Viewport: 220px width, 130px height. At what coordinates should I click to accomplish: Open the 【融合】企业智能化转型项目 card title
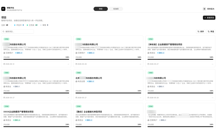coord(89,112)
